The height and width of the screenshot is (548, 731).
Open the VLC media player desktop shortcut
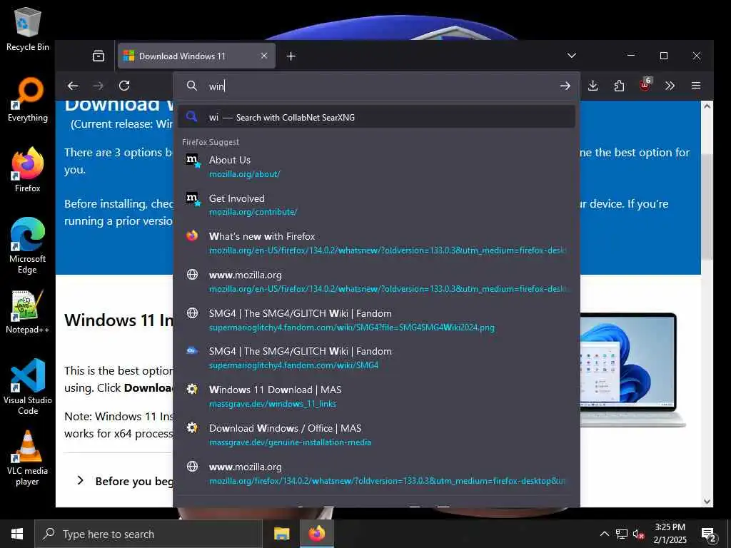coord(28,458)
